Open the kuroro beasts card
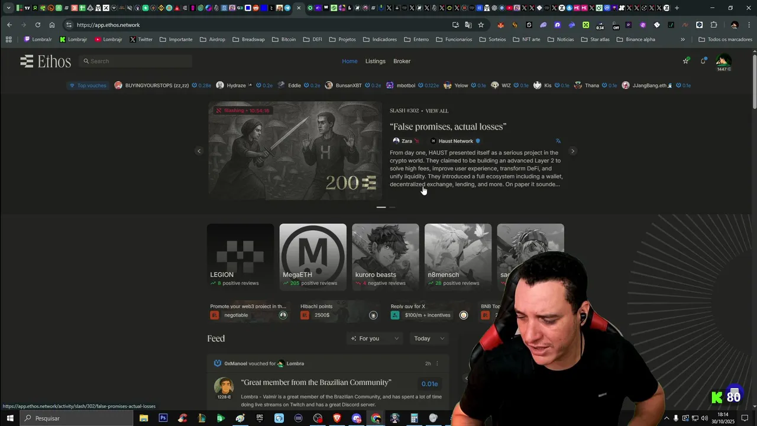The height and width of the screenshot is (426, 757). coord(386,257)
